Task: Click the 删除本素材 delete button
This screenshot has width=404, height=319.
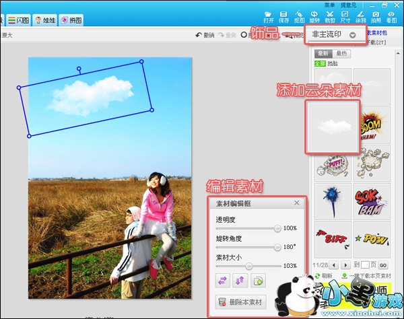Action: pos(240,302)
